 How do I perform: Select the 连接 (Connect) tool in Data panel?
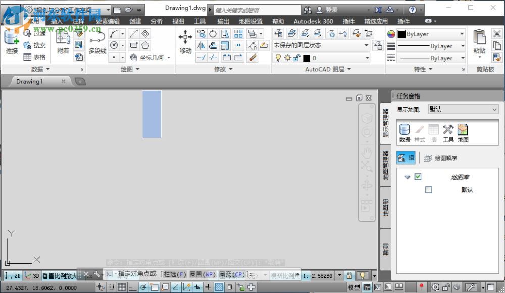point(11,40)
